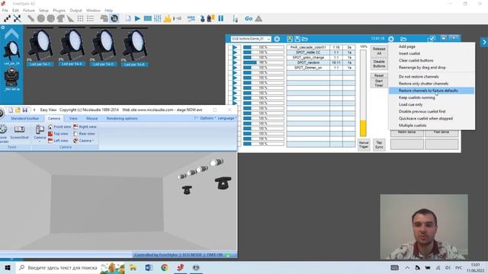Play cuelist row SPOT_midle CC
The width and height of the screenshot is (488, 274).
click(235, 53)
